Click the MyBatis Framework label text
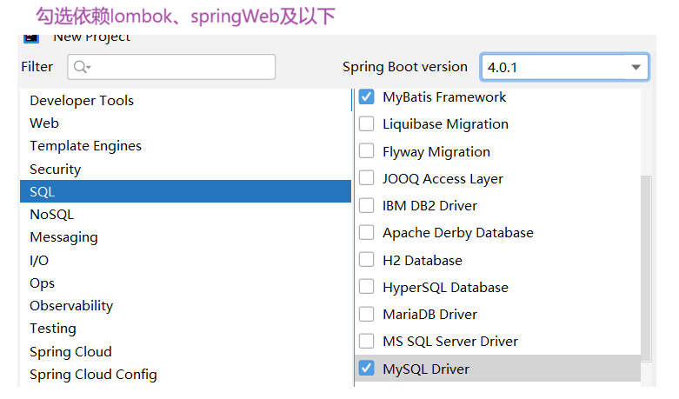Screen dimensions: 679x399 [444, 97]
